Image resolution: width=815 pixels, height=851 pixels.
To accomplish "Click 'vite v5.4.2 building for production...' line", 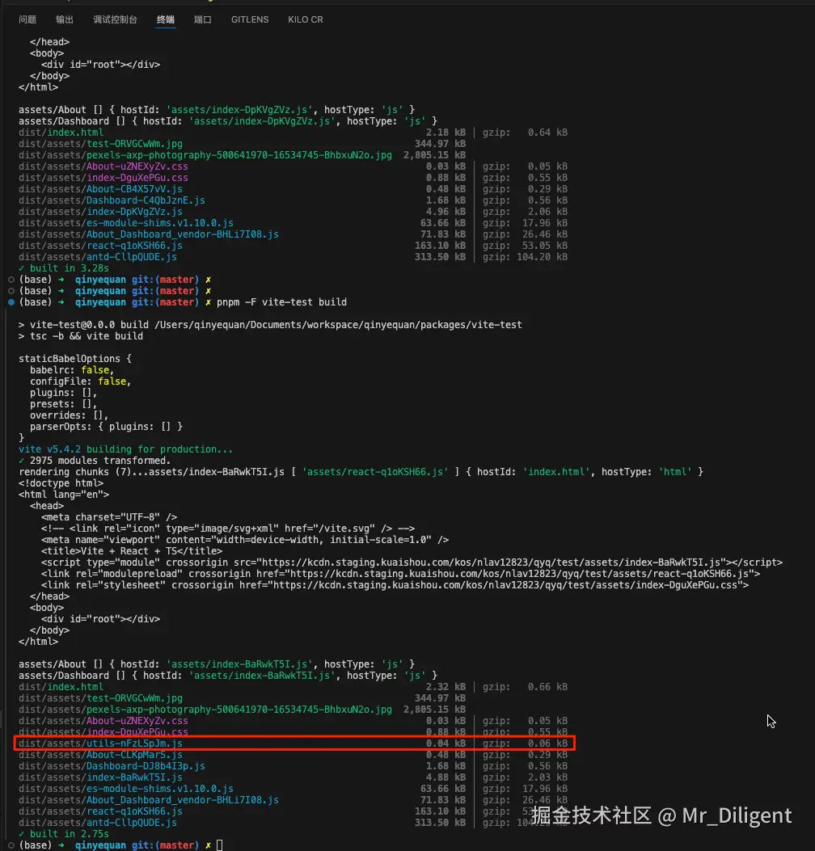I will tap(125, 449).
